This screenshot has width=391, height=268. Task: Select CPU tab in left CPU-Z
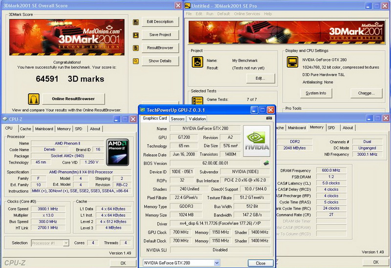click(9, 128)
